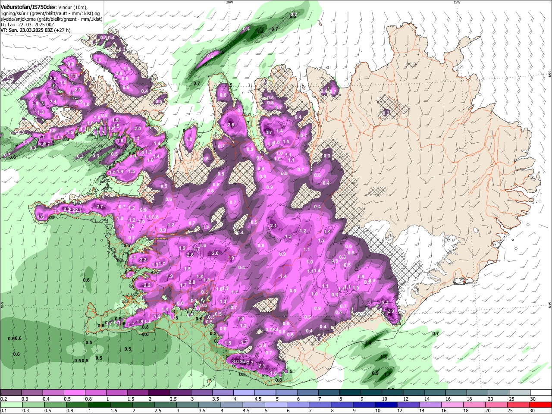Click the 0.2 label under the snow scale
Image resolution: width=552 pixels, height=414 pixels.
click(3, 399)
